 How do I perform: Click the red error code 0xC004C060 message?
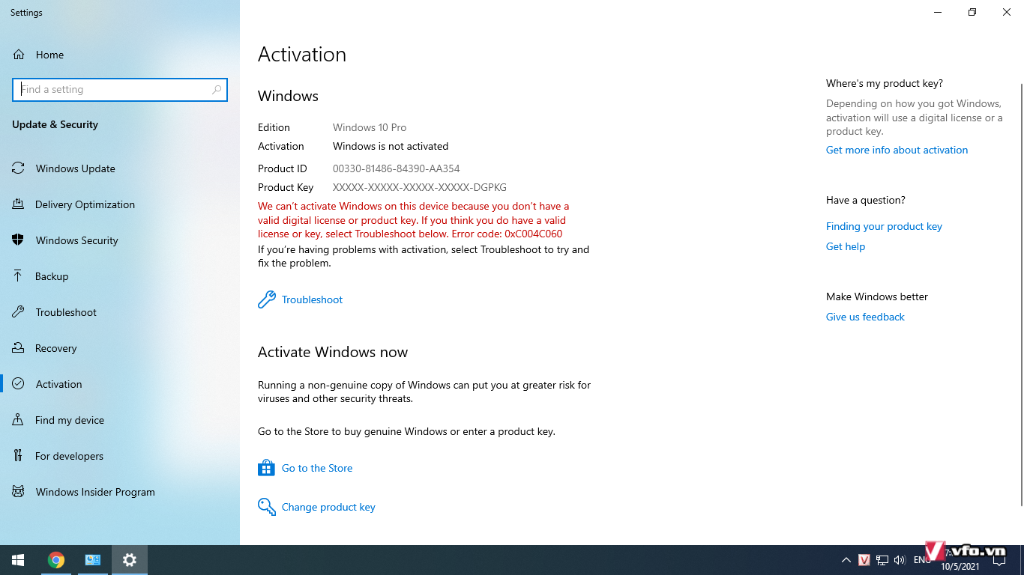[413, 220]
